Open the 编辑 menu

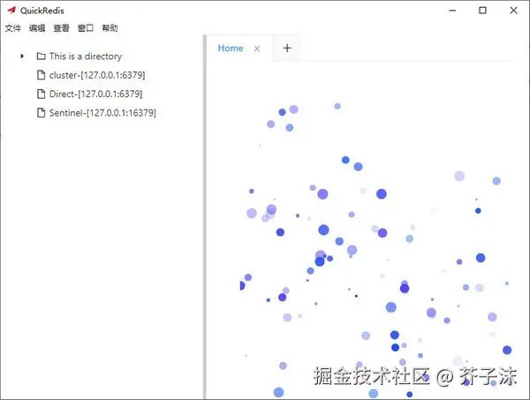(x=37, y=28)
